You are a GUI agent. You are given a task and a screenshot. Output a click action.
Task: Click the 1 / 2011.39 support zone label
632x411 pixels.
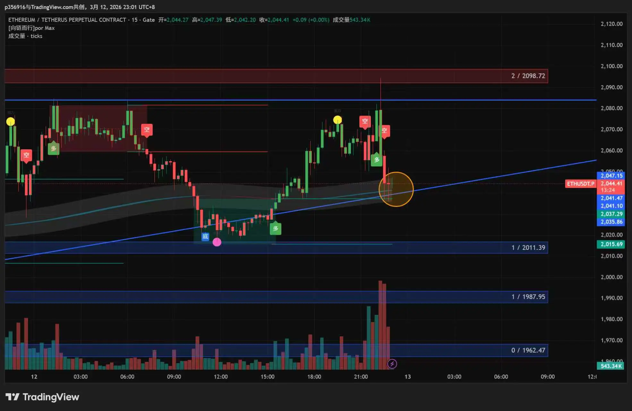[528, 248]
